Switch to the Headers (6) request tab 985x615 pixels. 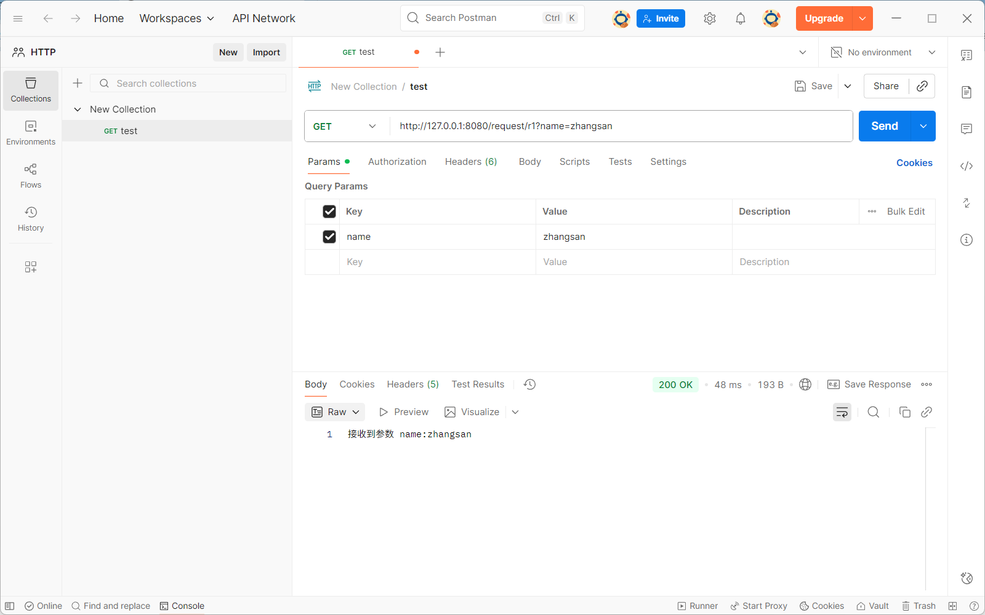click(471, 162)
